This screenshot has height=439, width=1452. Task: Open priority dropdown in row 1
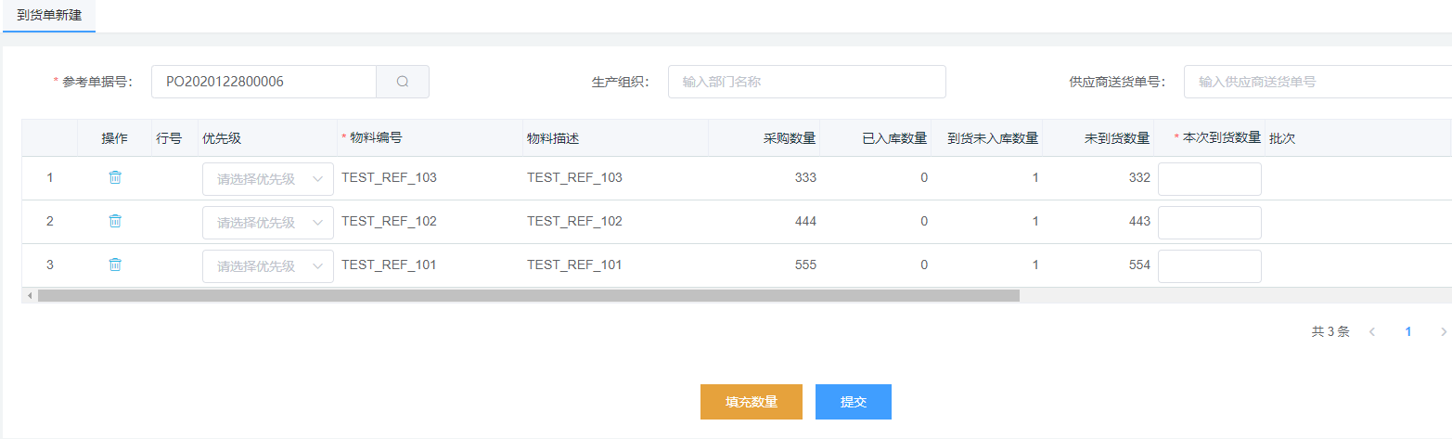(x=267, y=179)
